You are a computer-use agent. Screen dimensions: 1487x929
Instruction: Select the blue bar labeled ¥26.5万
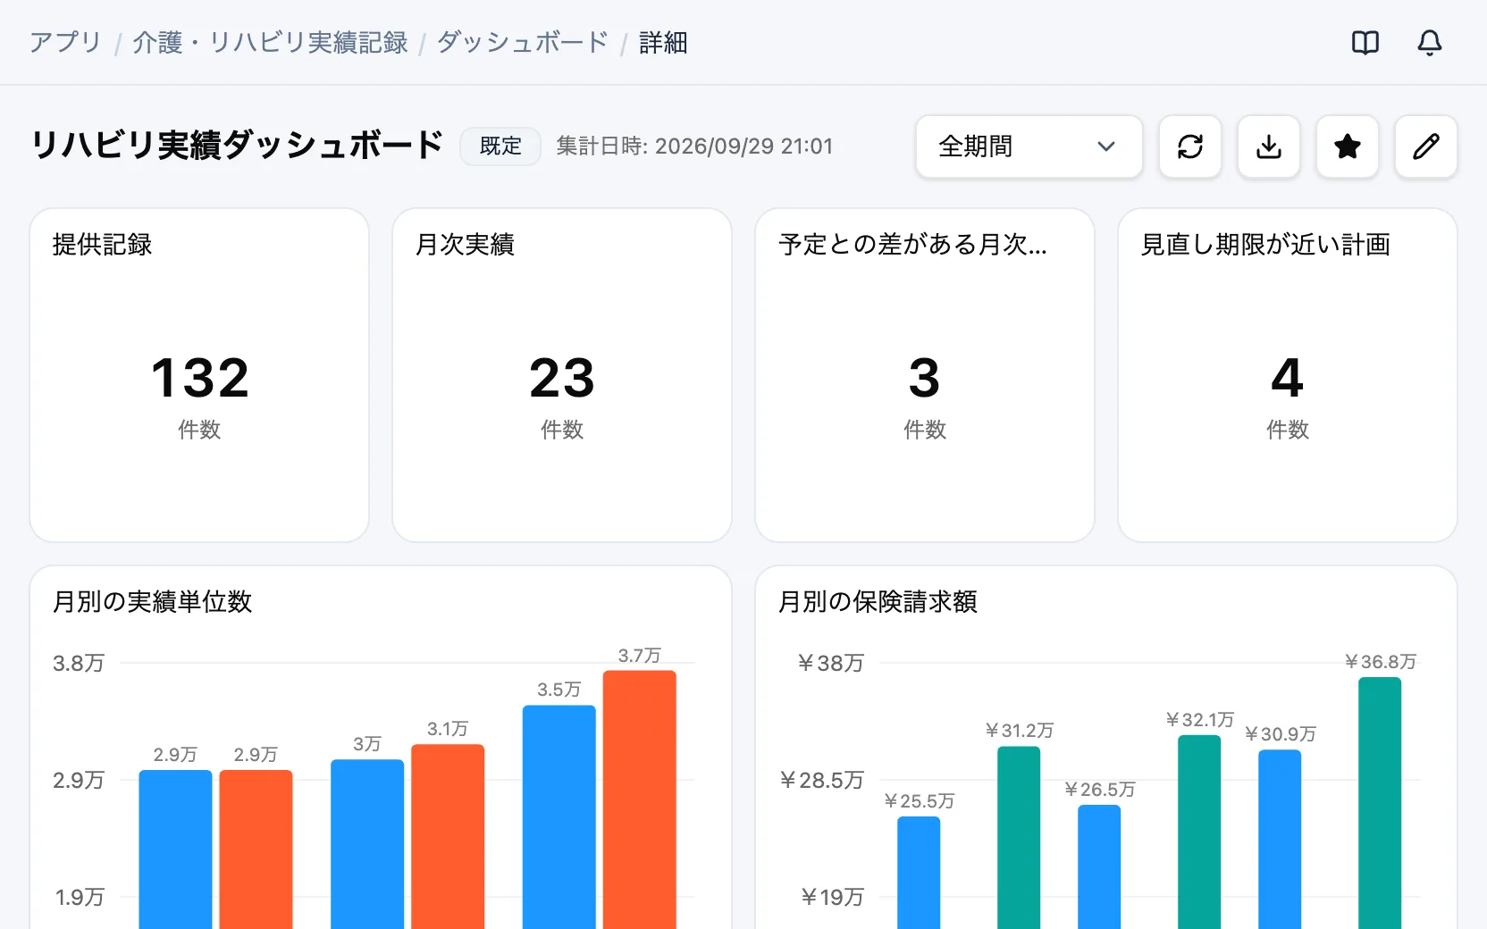point(1099,867)
